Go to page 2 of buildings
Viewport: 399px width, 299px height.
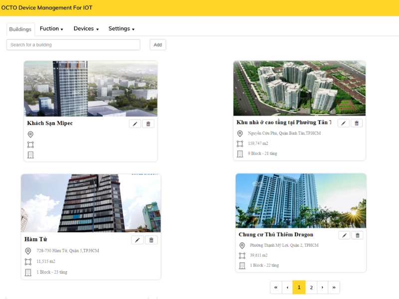coord(311,288)
